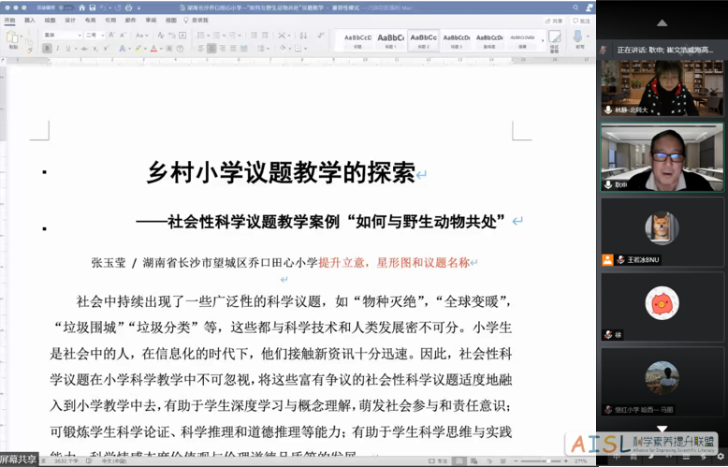Select participant video tile 耿申
Image resolution: width=728 pixels, height=467 pixels.
tap(662, 157)
